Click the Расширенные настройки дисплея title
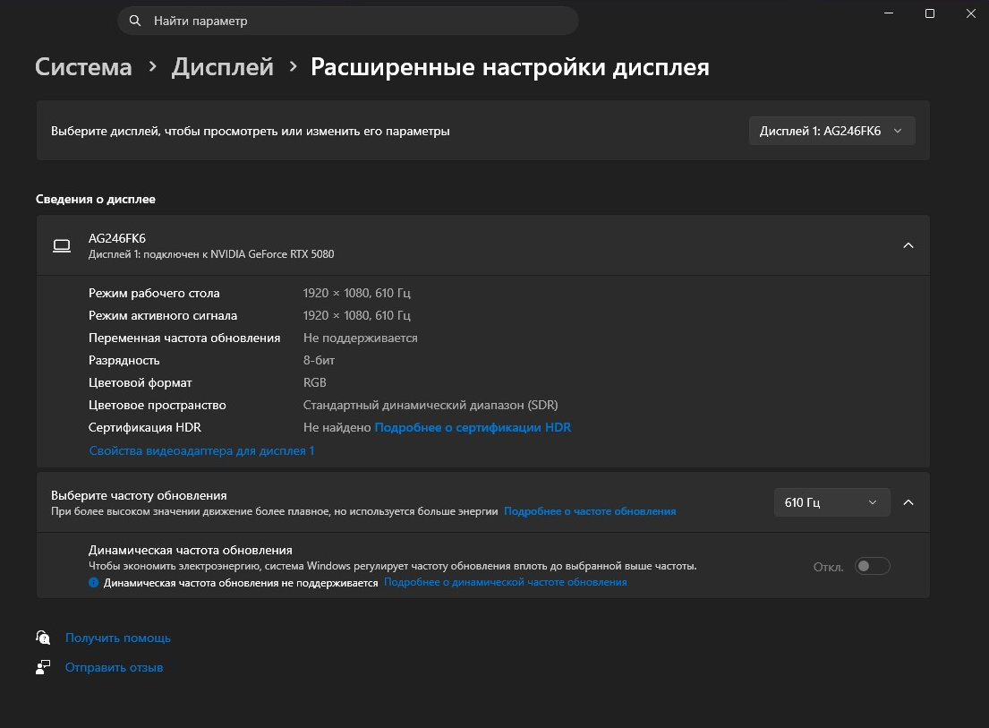Image resolution: width=989 pixels, height=728 pixels. (509, 67)
